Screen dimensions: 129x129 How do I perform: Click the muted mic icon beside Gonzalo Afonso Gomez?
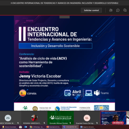coord(70,123)
